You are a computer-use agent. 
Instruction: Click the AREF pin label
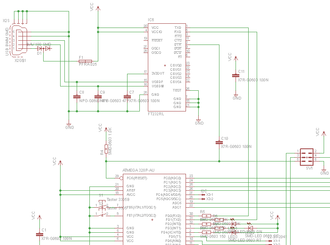pos(131,190)
